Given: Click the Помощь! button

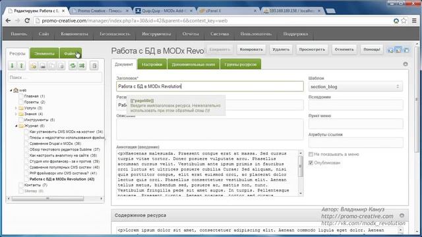Looking at the screenshot, I should tap(372, 49).
